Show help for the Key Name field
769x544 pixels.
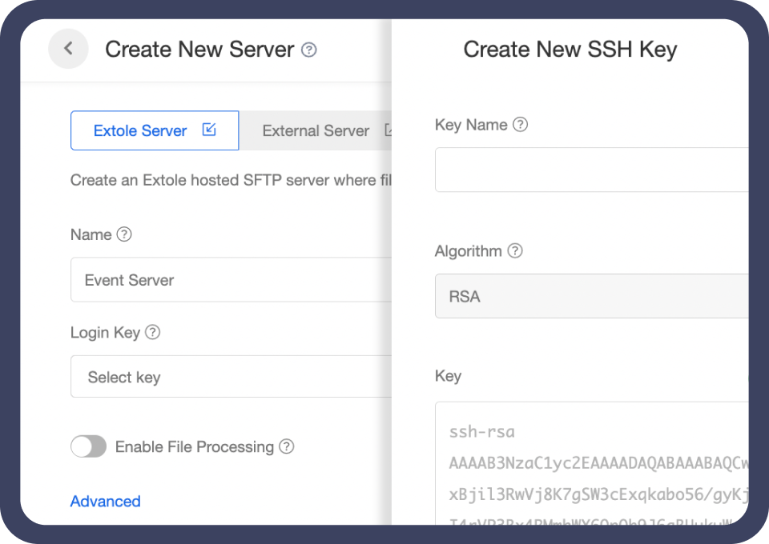(x=521, y=124)
